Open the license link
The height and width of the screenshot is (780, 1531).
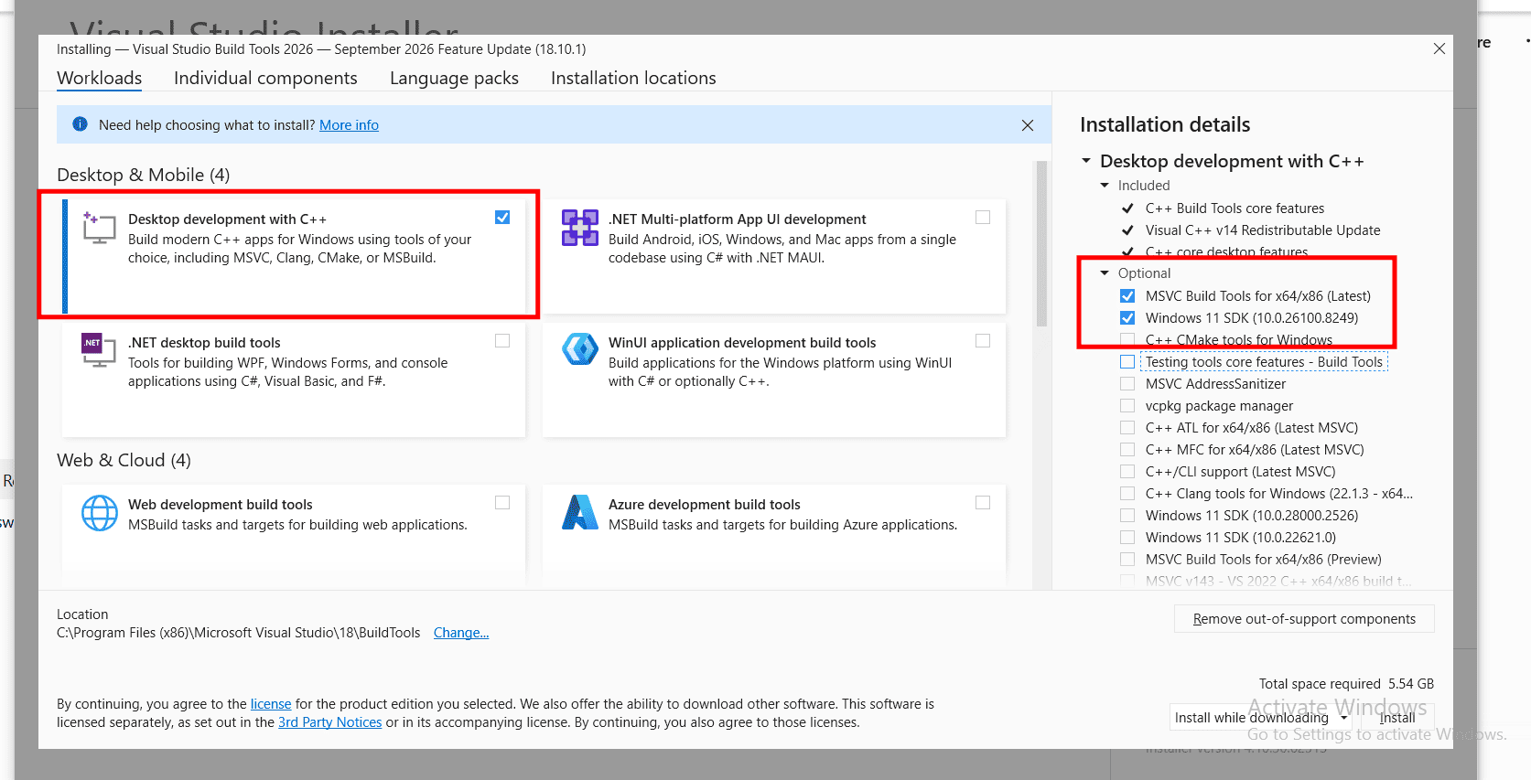click(x=271, y=704)
